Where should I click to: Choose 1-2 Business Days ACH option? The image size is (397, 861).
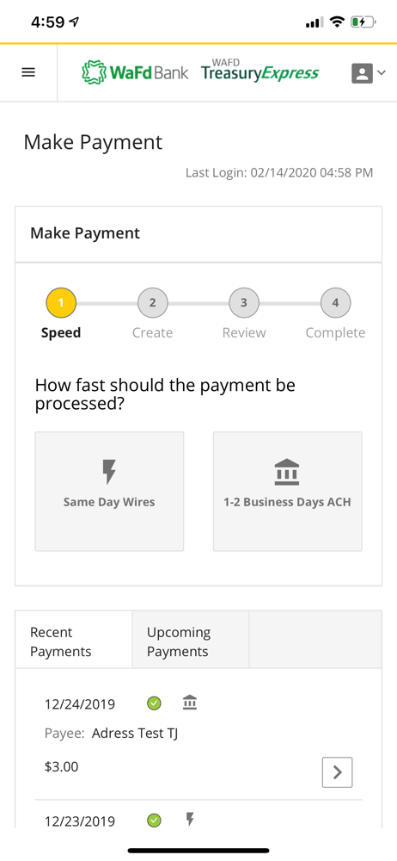287,492
